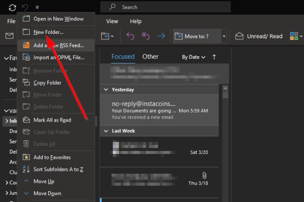Image resolution: width=304 pixels, height=202 pixels.
Task: Open the File menu
Action: pos(11,21)
